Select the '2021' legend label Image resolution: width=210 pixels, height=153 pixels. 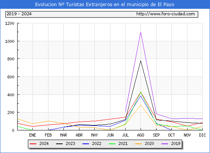tap(123, 143)
